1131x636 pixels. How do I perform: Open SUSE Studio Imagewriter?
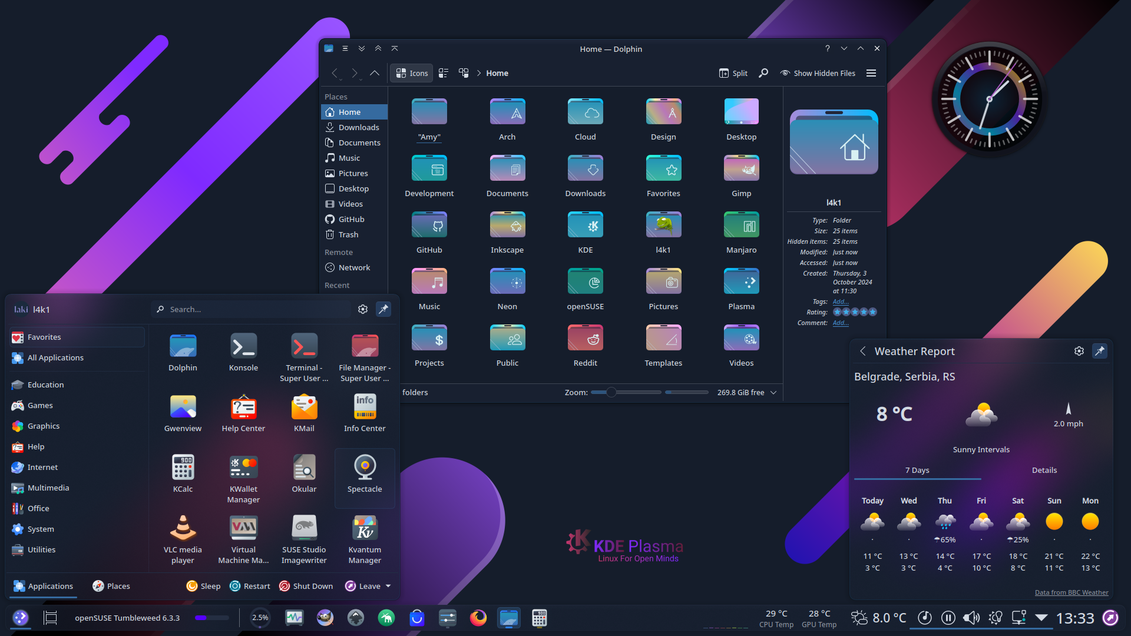click(304, 539)
